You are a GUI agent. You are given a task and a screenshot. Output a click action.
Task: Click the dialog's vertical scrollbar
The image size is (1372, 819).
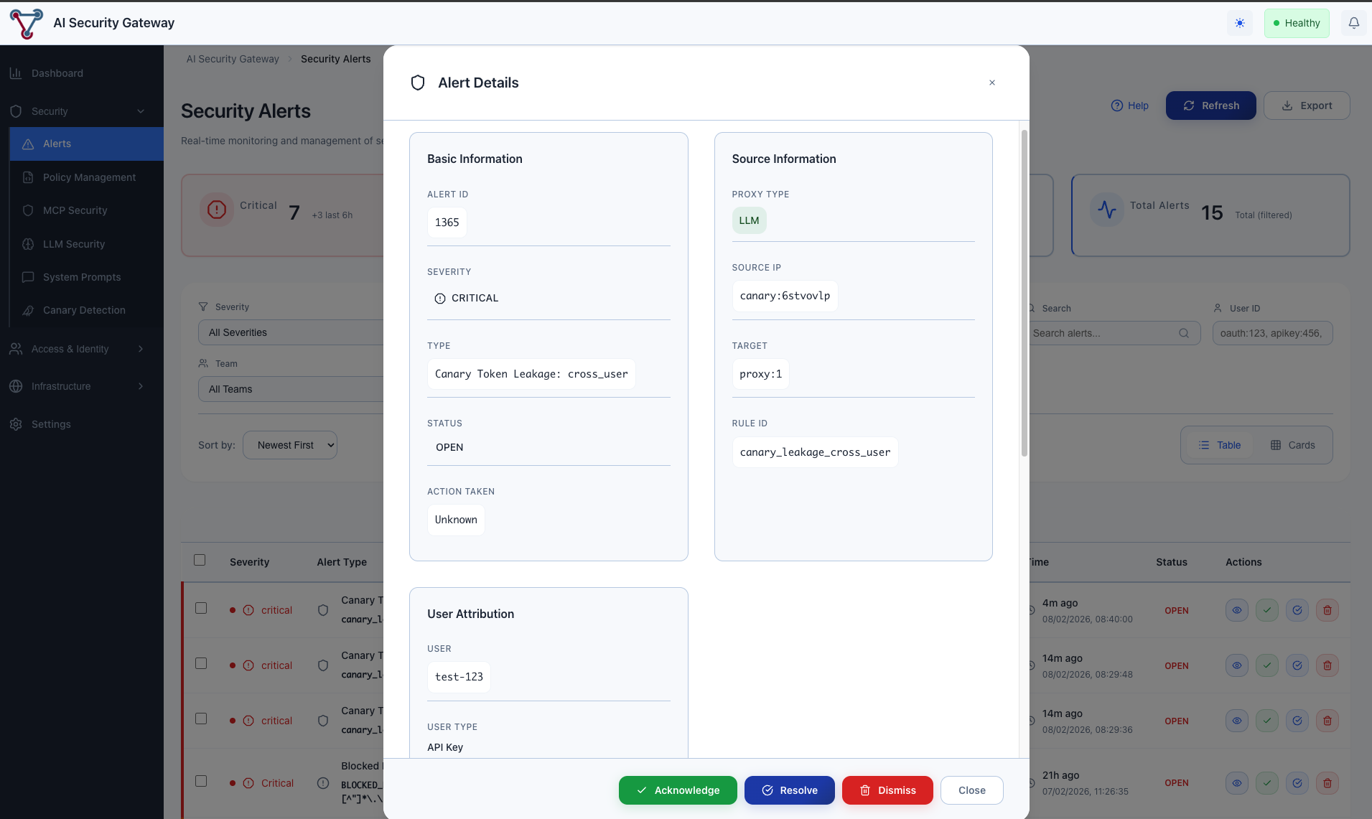pos(1024,294)
